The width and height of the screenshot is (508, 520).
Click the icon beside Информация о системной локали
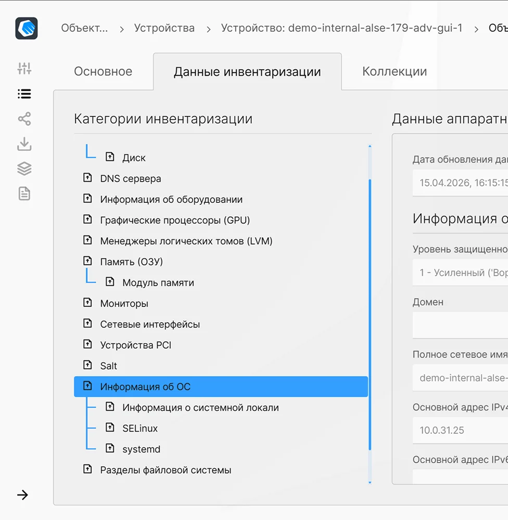(110, 406)
